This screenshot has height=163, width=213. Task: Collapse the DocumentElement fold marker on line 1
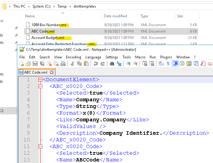coord(40,80)
